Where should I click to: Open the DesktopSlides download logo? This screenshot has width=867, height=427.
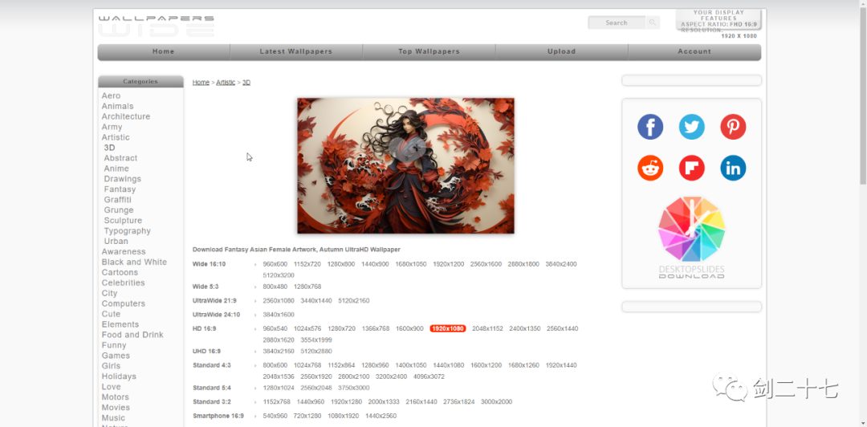click(692, 237)
